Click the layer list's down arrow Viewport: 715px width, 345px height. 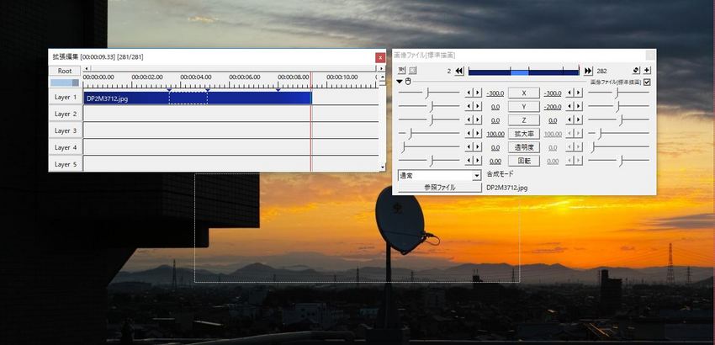382,168
